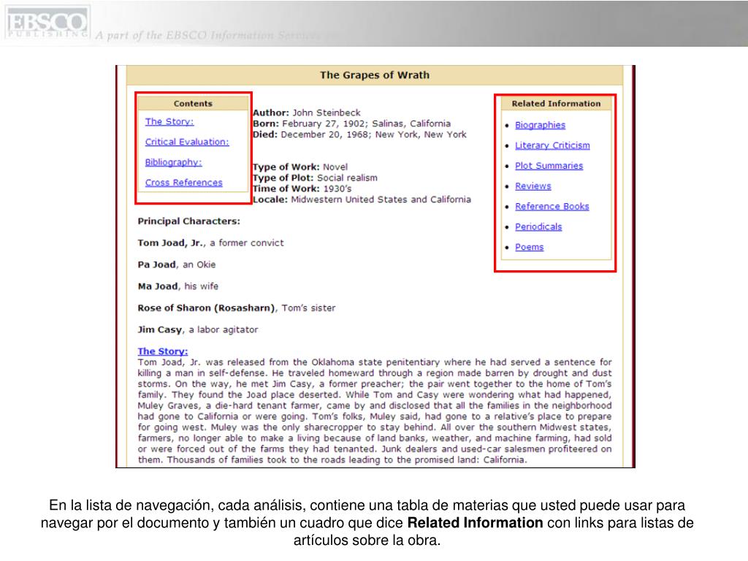View Literary Criticism related articles
The height and width of the screenshot is (561, 748).
[552, 145]
